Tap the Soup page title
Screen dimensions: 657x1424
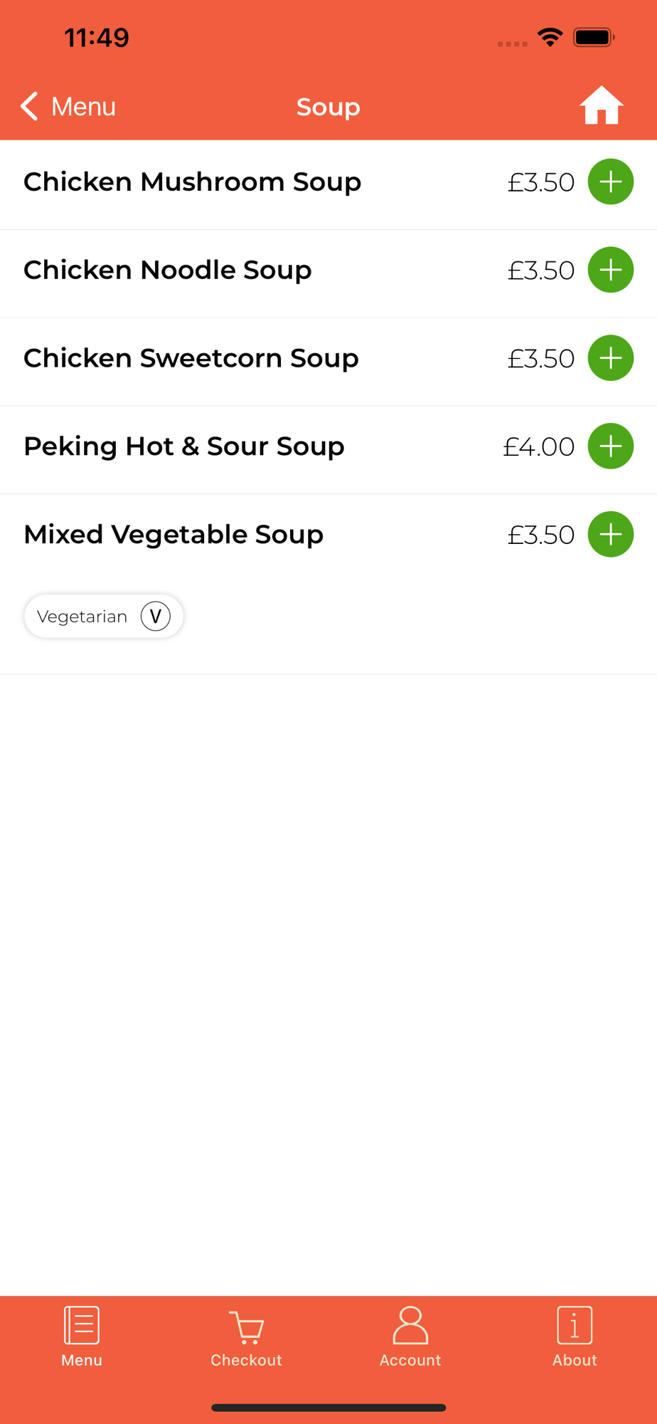tap(328, 107)
